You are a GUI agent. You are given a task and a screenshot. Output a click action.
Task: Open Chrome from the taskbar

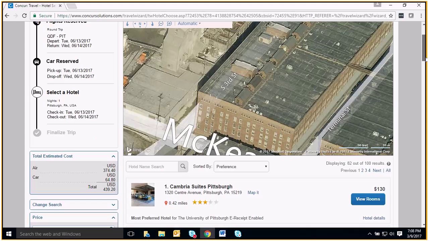pos(207,234)
